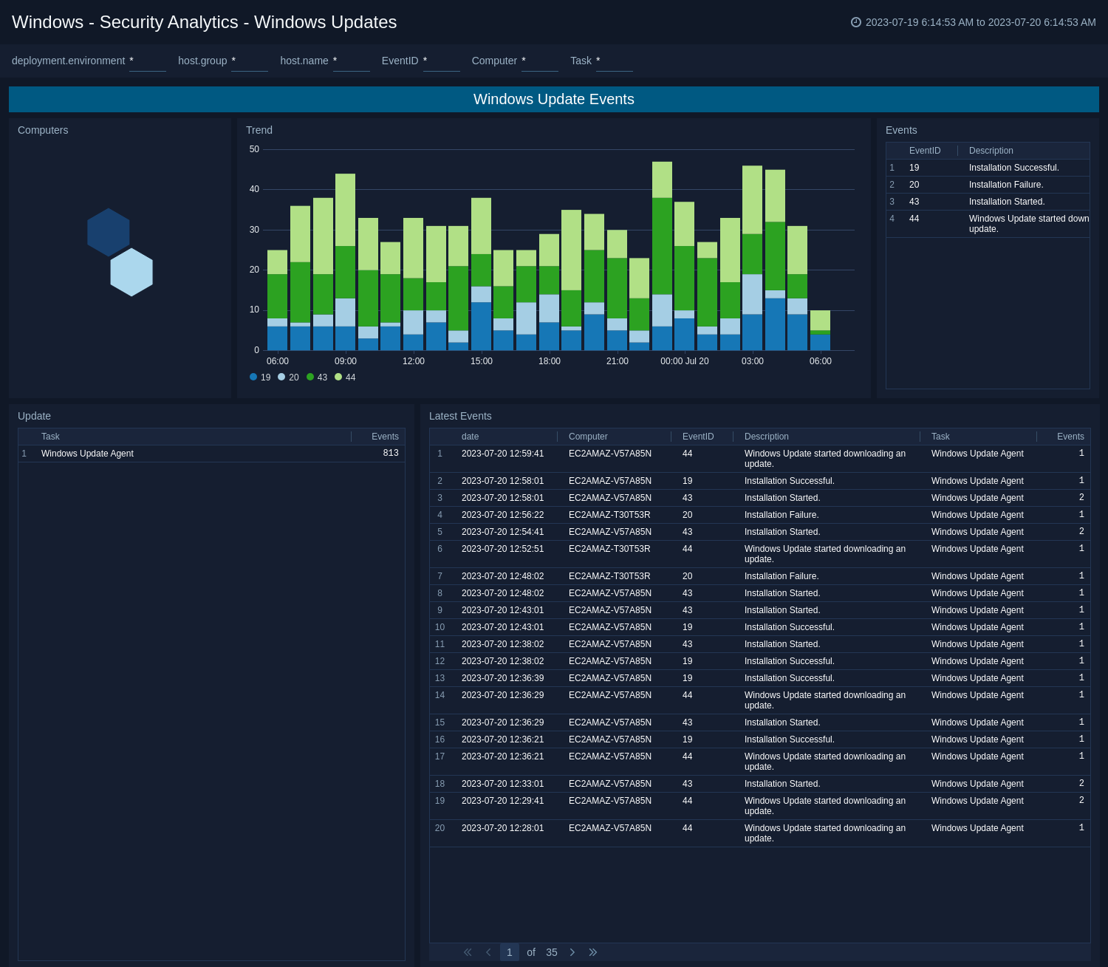Sort Update table by Task header
Screen dimensions: 1108x967
(x=50, y=437)
